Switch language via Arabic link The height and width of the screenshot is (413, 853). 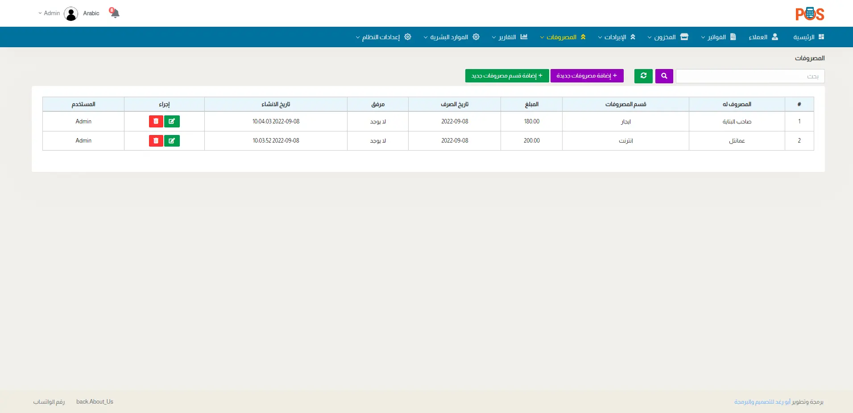coord(91,13)
